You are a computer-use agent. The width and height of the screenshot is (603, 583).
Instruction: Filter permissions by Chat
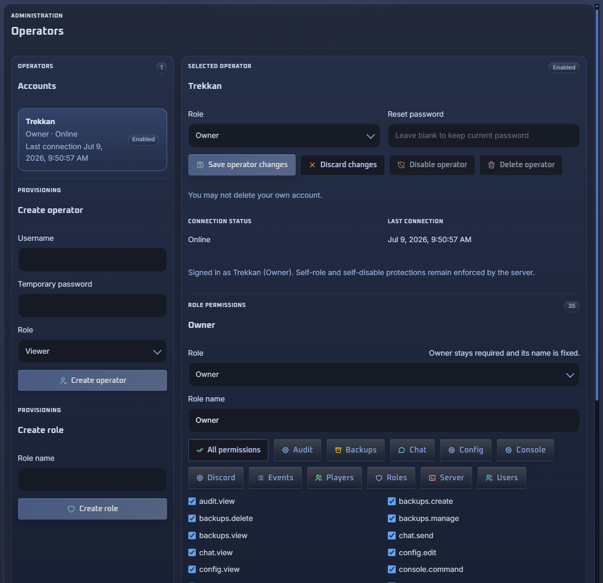click(412, 450)
